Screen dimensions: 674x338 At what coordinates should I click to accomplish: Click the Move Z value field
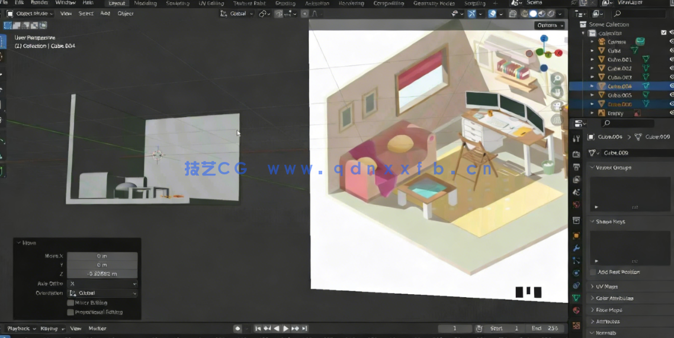[x=102, y=274]
